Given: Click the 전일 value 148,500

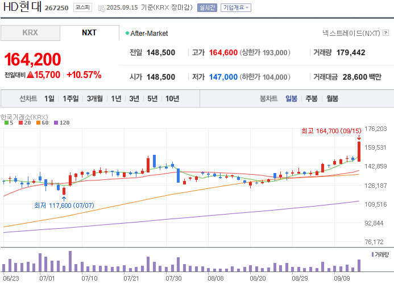Looking at the screenshot, I should pyautogui.click(x=161, y=52).
